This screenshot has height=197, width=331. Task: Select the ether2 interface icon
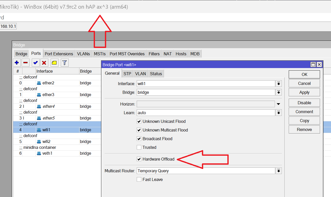(39, 83)
